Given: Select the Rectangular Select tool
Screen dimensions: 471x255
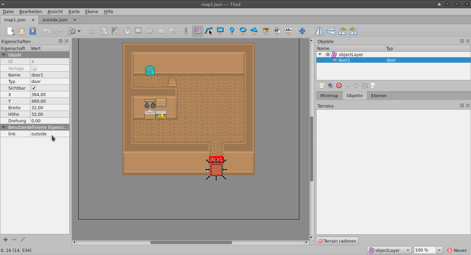Looking at the screenshot, I should click(x=161, y=31).
